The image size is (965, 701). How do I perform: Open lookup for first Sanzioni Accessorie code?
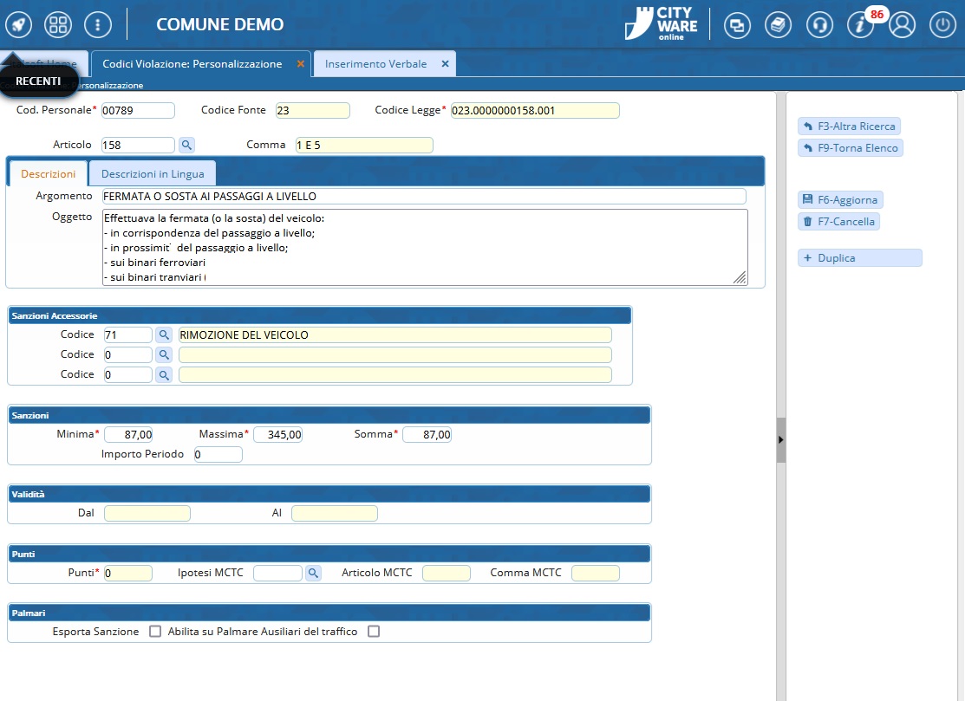point(163,334)
